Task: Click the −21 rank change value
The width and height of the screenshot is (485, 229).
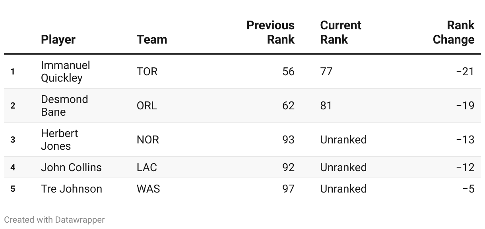Action: [x=466, y=71]
